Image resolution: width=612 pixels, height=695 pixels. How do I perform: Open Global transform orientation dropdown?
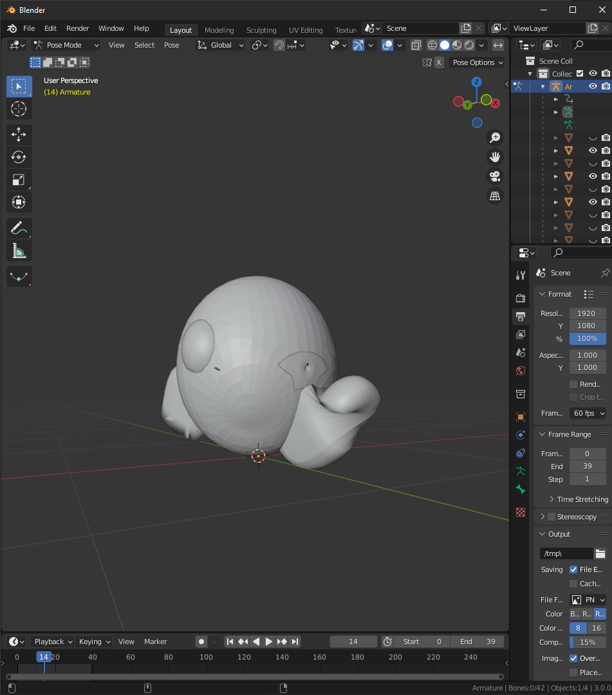point(220,45)
